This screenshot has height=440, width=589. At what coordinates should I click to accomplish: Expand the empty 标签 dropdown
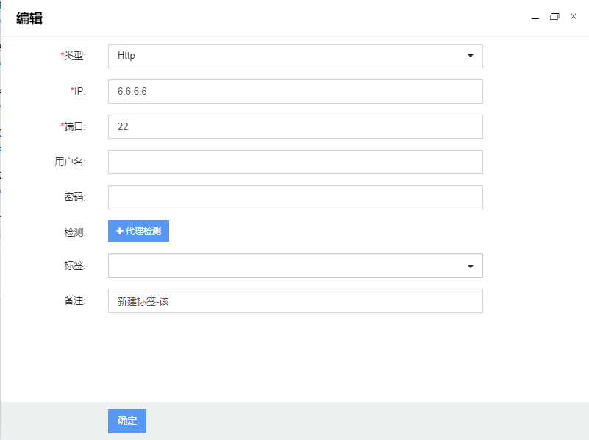(x=296, y=266)
